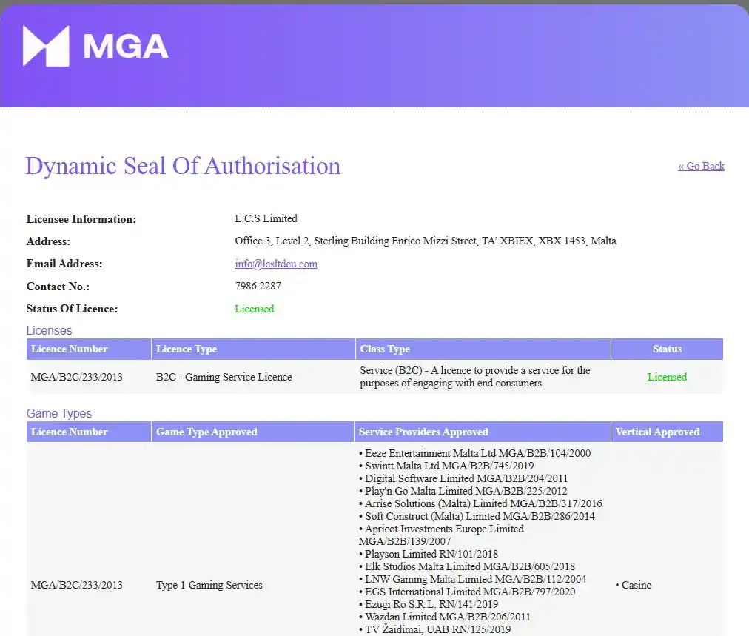
Task: Click the Ezugi Ro S.R.L. entry
Action: coord(429,604)
